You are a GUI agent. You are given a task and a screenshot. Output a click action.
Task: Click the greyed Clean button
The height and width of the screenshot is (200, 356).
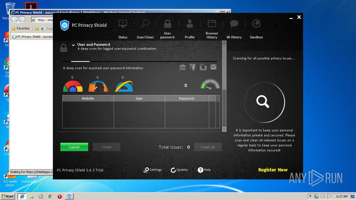click(107, 147)
